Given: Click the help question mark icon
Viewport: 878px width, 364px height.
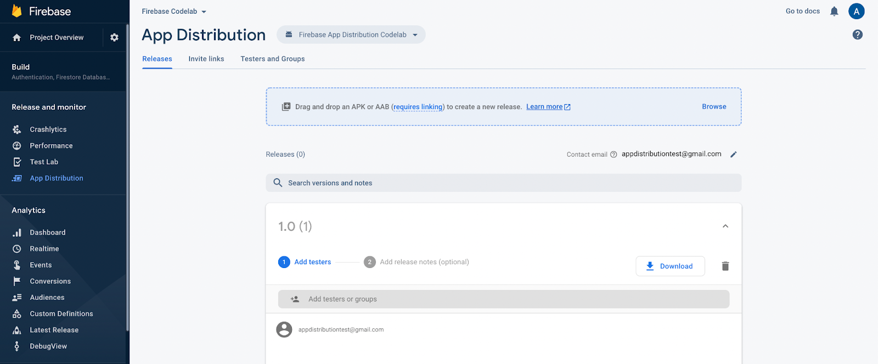Looking at the screenshot, I should tap(857, 35).
